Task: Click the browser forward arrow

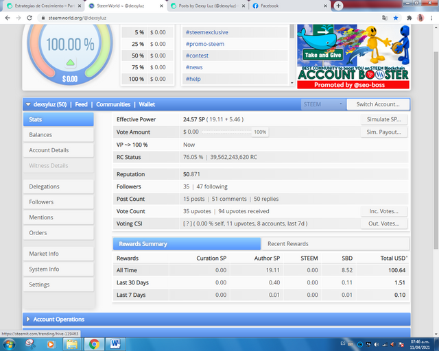Action: click(19, 18)
